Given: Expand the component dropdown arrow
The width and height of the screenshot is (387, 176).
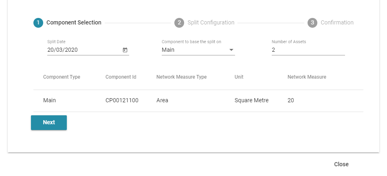Looking at the screenshot, I should (x=231, y=50).
